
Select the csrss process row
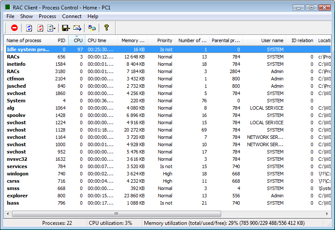(168, 181)
